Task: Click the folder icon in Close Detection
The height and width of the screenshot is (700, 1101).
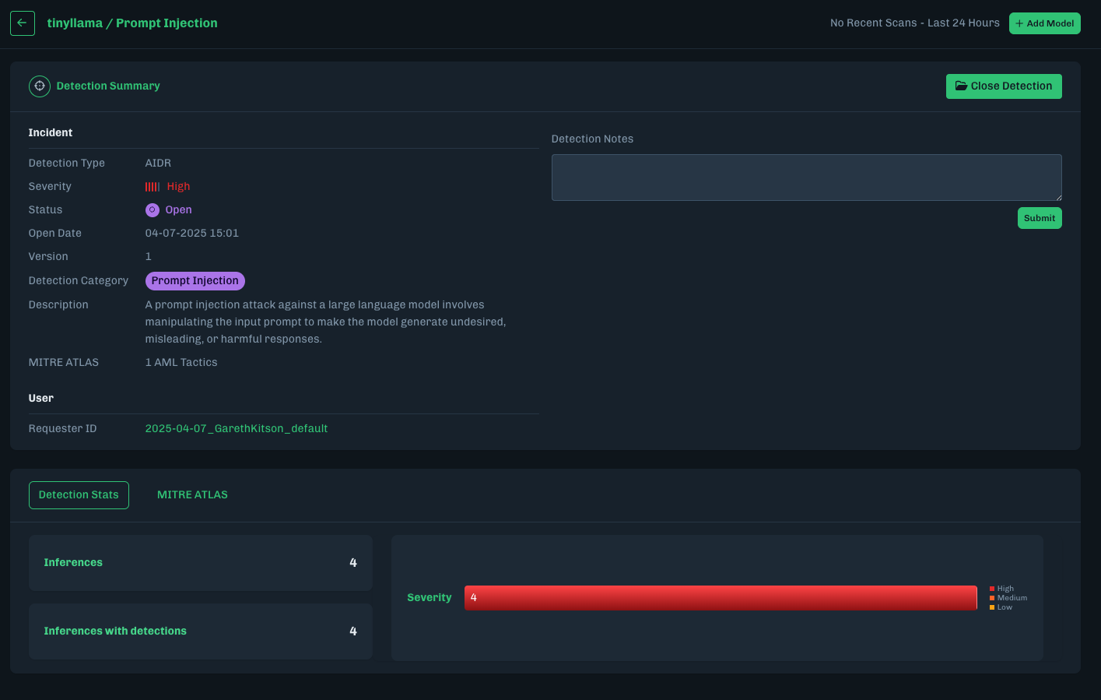Action: point(961,86)
